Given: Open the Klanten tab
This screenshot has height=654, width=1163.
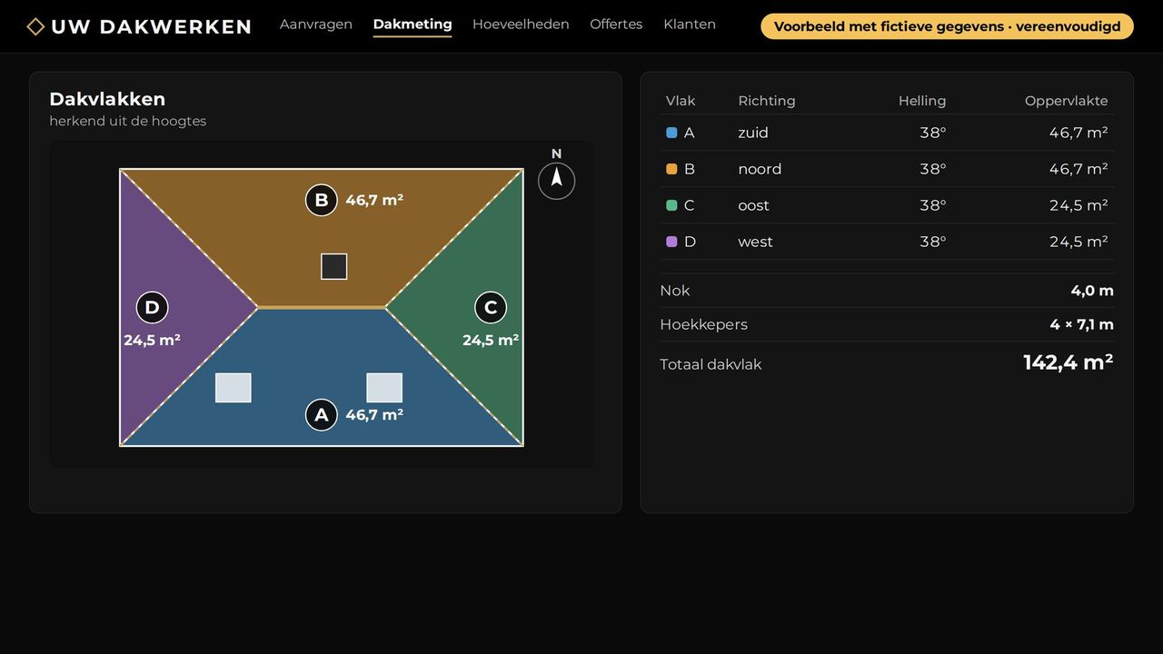Looking at the screenshot, I should coord(690,25).
